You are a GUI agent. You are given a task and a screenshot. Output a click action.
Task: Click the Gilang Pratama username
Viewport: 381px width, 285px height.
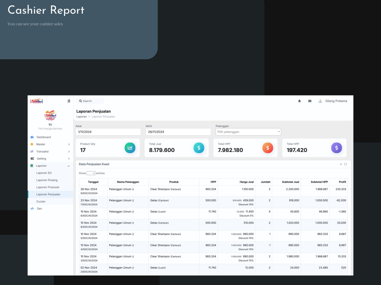336,101
